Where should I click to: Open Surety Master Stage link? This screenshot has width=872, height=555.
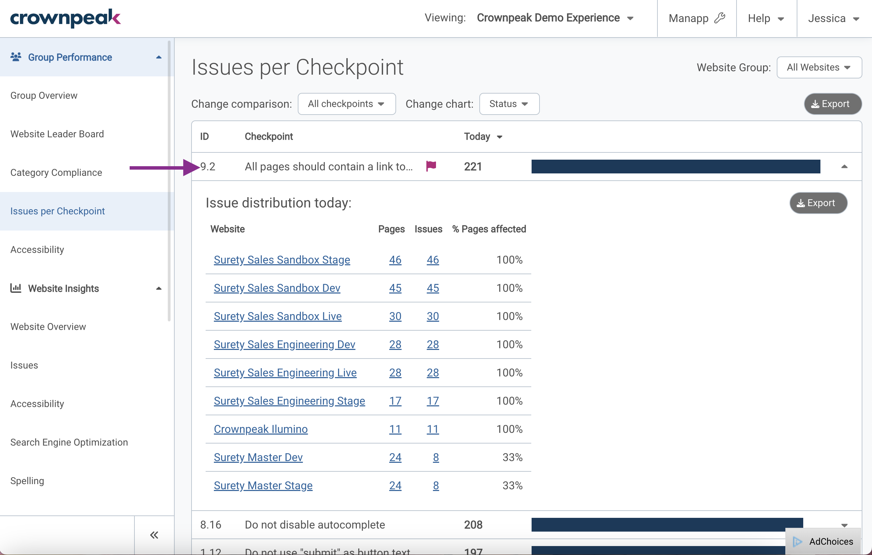tap(263, 486)
